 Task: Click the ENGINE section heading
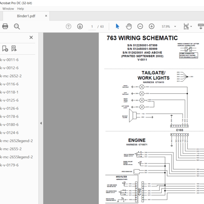137,140
